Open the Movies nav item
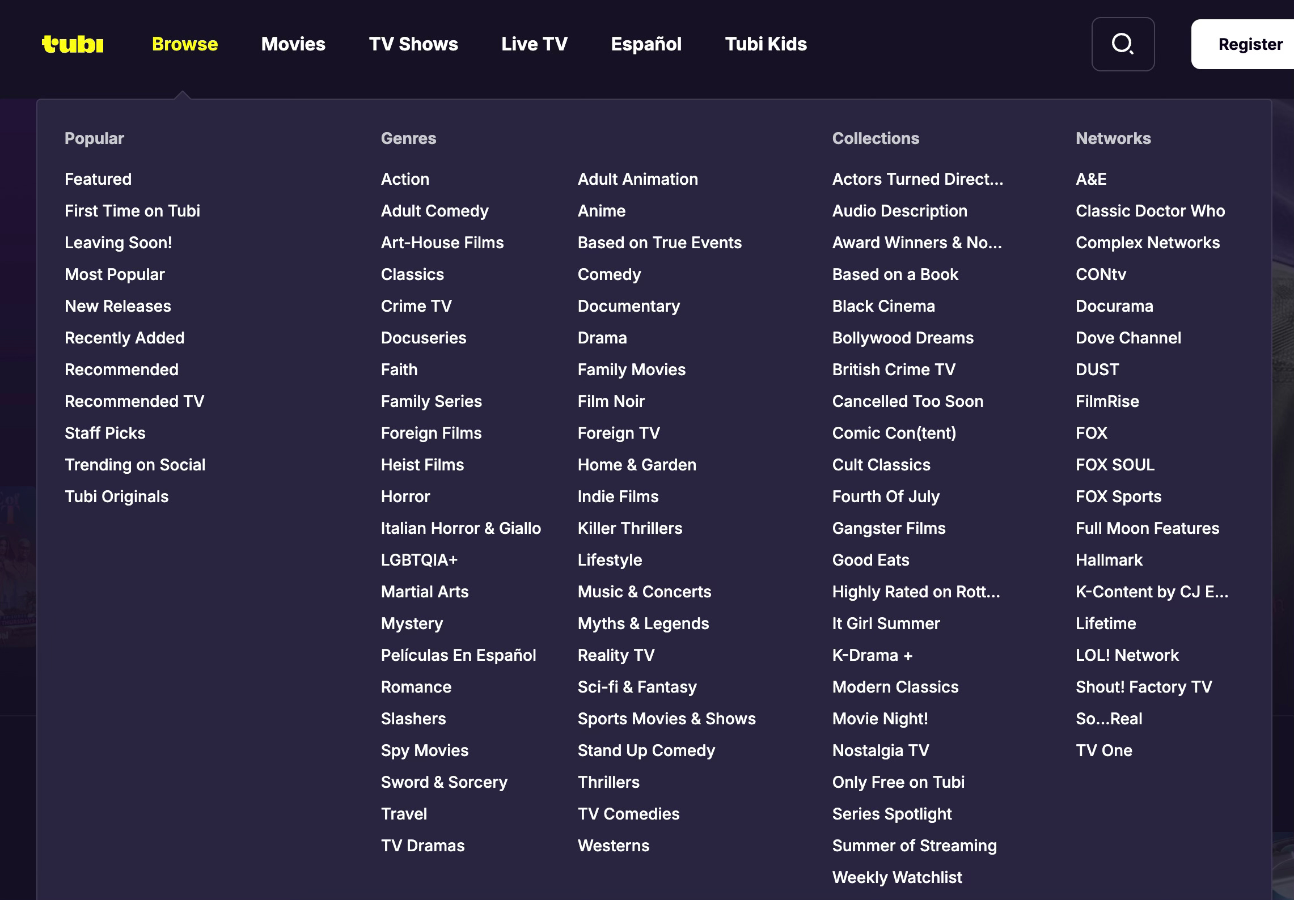The image size is (1294, 900). pos(293,44)
